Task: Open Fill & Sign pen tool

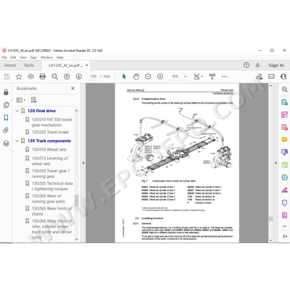Action: click(x=285, y=190)
